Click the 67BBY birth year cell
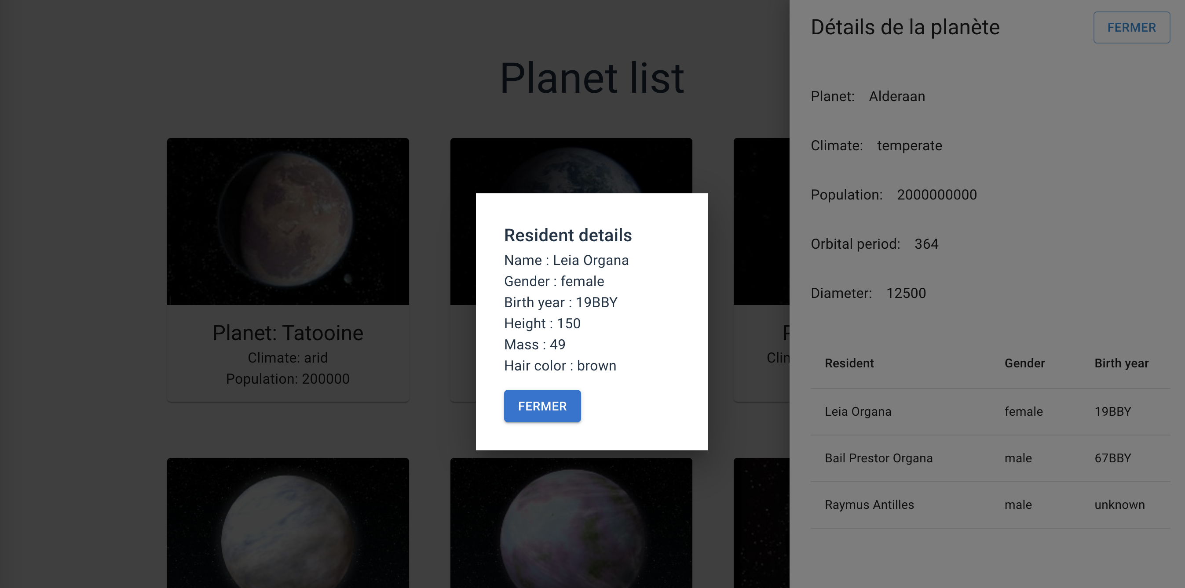Image resolution: width=1185 pixels, height=588 pixels. point(1112,458)
